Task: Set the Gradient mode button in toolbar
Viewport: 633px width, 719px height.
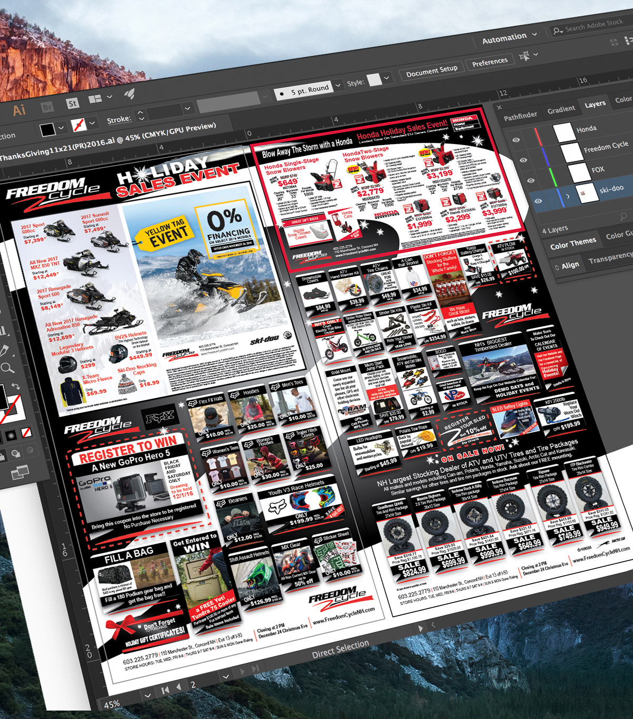Action: (11, 436)
